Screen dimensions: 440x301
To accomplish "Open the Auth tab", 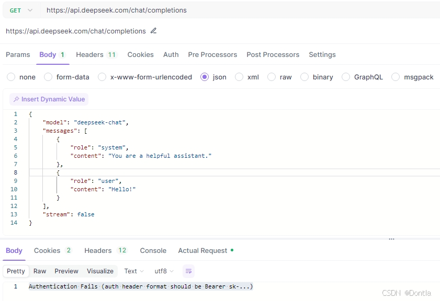I will [x=171, y=55].
